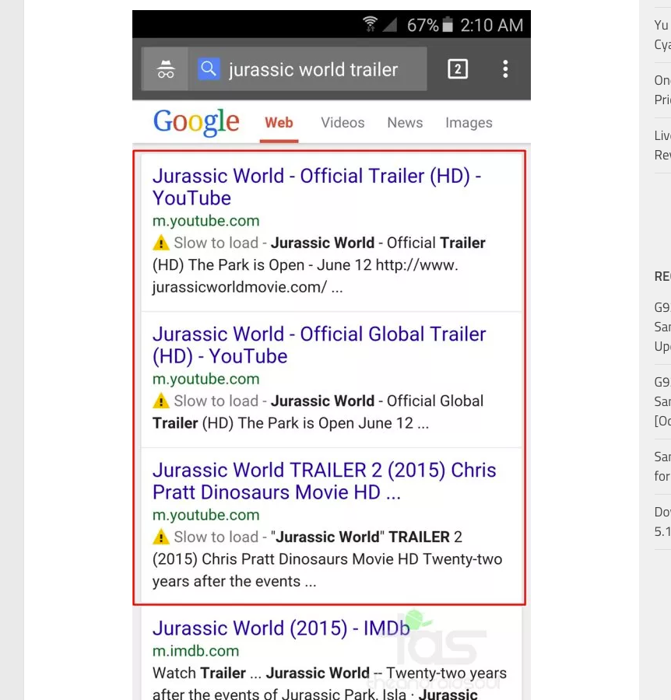Switch to the Videos tab
Screen dimensions: 671x700
[x=343, y=123]
